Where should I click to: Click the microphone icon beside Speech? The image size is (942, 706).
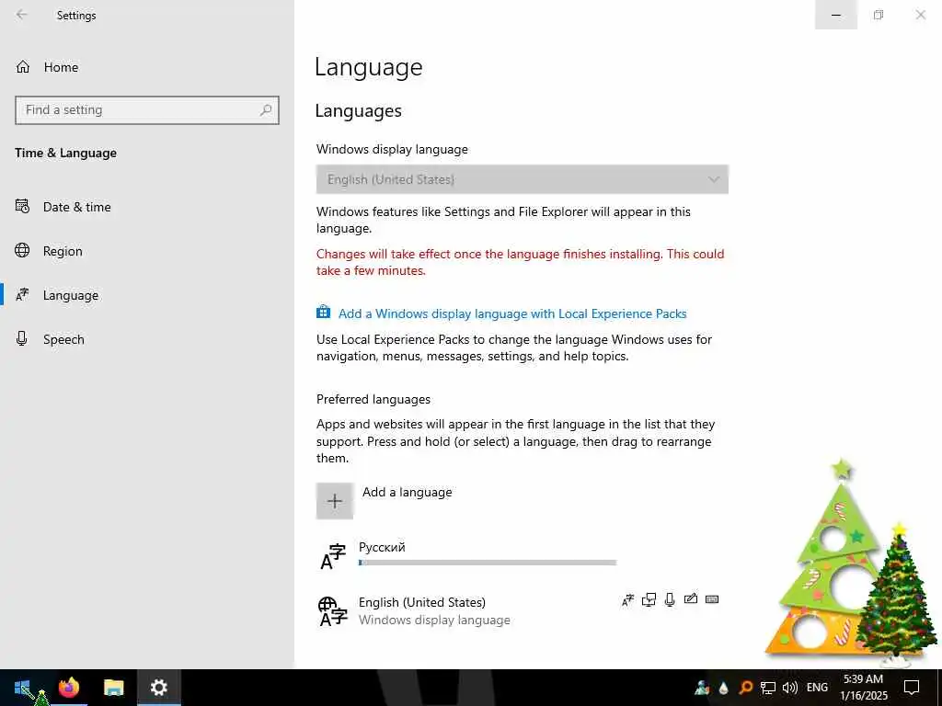22,338
